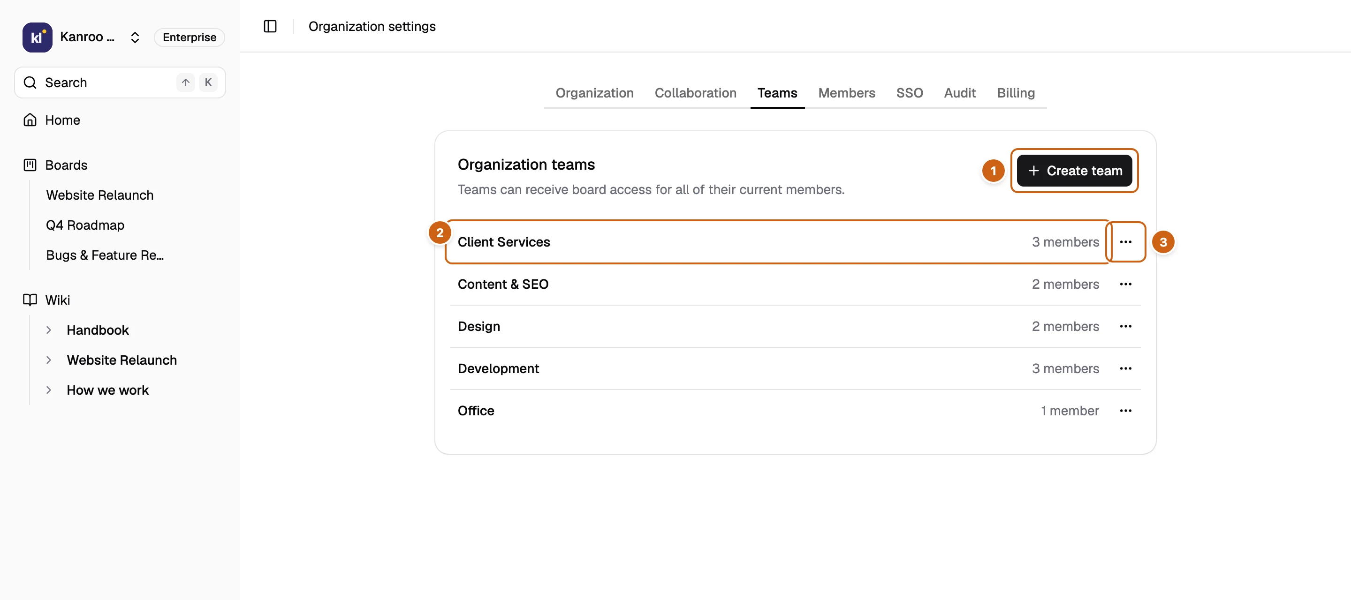
Task: Switch to the Organization tab
Action: coord(594,93)
